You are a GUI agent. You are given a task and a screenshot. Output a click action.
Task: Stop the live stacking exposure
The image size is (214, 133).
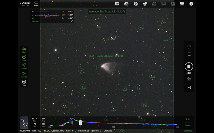pyautogui.click(x=189, y=66)
